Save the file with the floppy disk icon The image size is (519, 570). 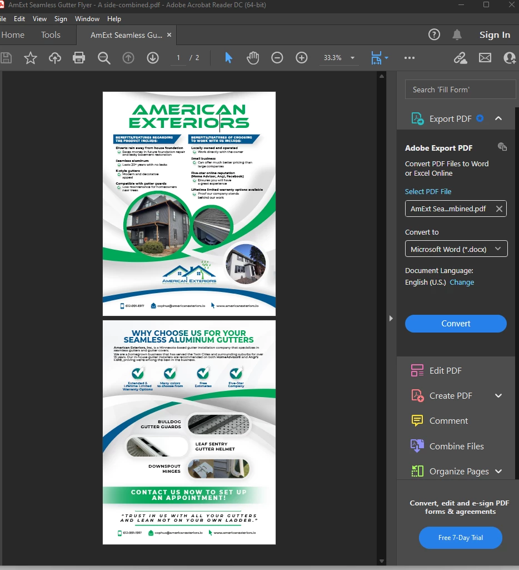pos(6,58)
